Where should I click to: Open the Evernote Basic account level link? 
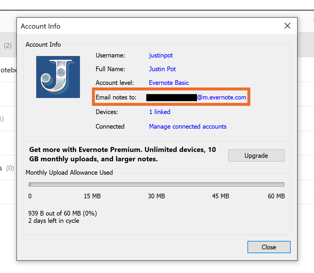pos(169,83)
